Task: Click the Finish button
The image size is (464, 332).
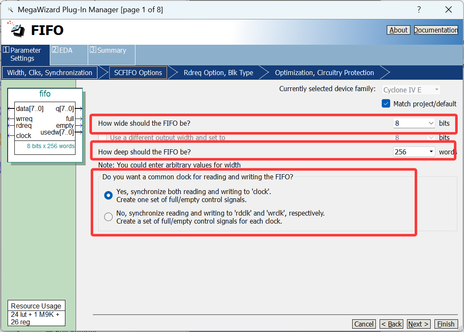Action: point(446,324)
